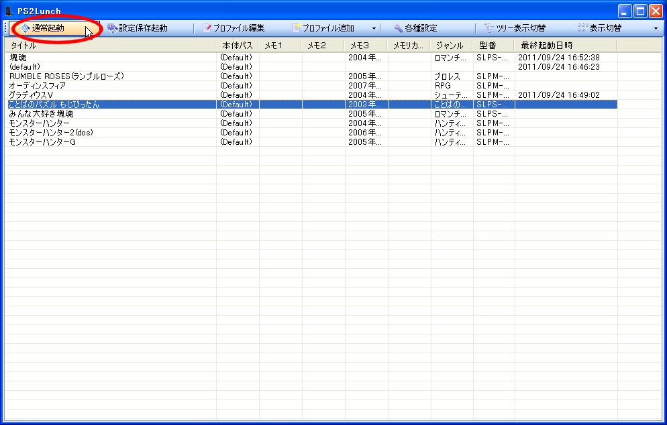Viewport: 667px width, 425px height.
Task: Click the プロファイル追加 new-page icon
Action: click(296, 28)
